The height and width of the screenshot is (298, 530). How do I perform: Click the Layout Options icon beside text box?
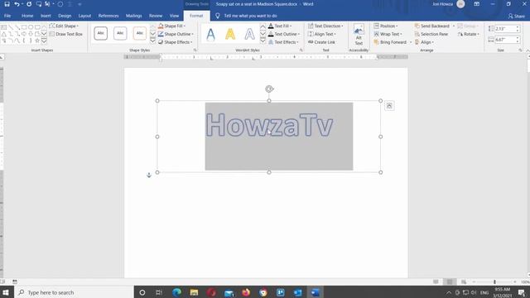(389, 106)
